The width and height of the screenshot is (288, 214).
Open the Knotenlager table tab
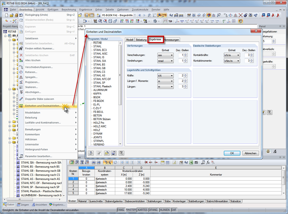pos(179,201)
